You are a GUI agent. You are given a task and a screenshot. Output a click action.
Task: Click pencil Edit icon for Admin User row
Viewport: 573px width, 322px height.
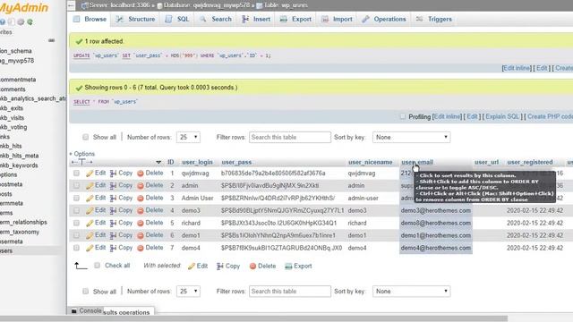[x=90, y=199]
